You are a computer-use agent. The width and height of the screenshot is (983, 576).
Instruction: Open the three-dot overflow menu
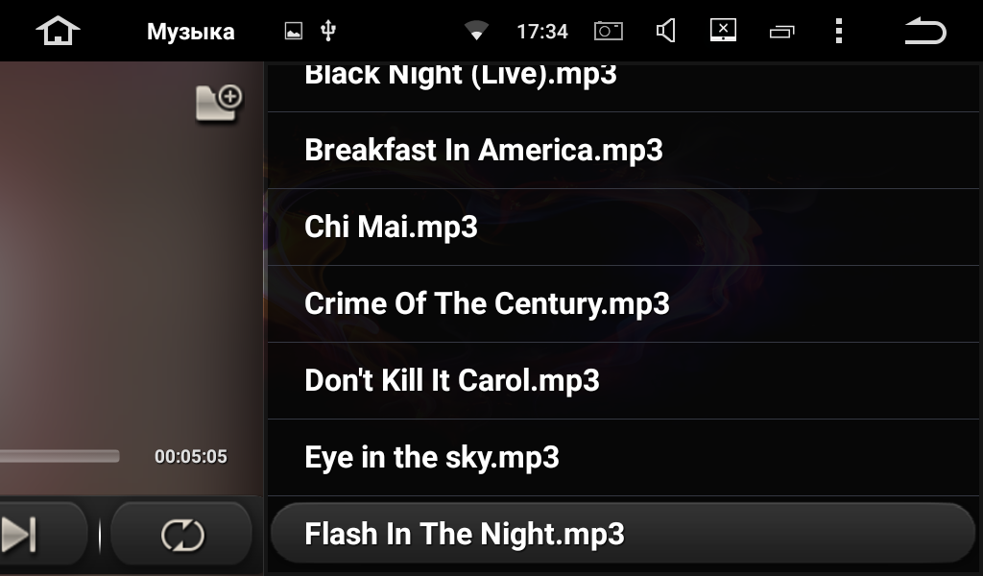point(839,31)
